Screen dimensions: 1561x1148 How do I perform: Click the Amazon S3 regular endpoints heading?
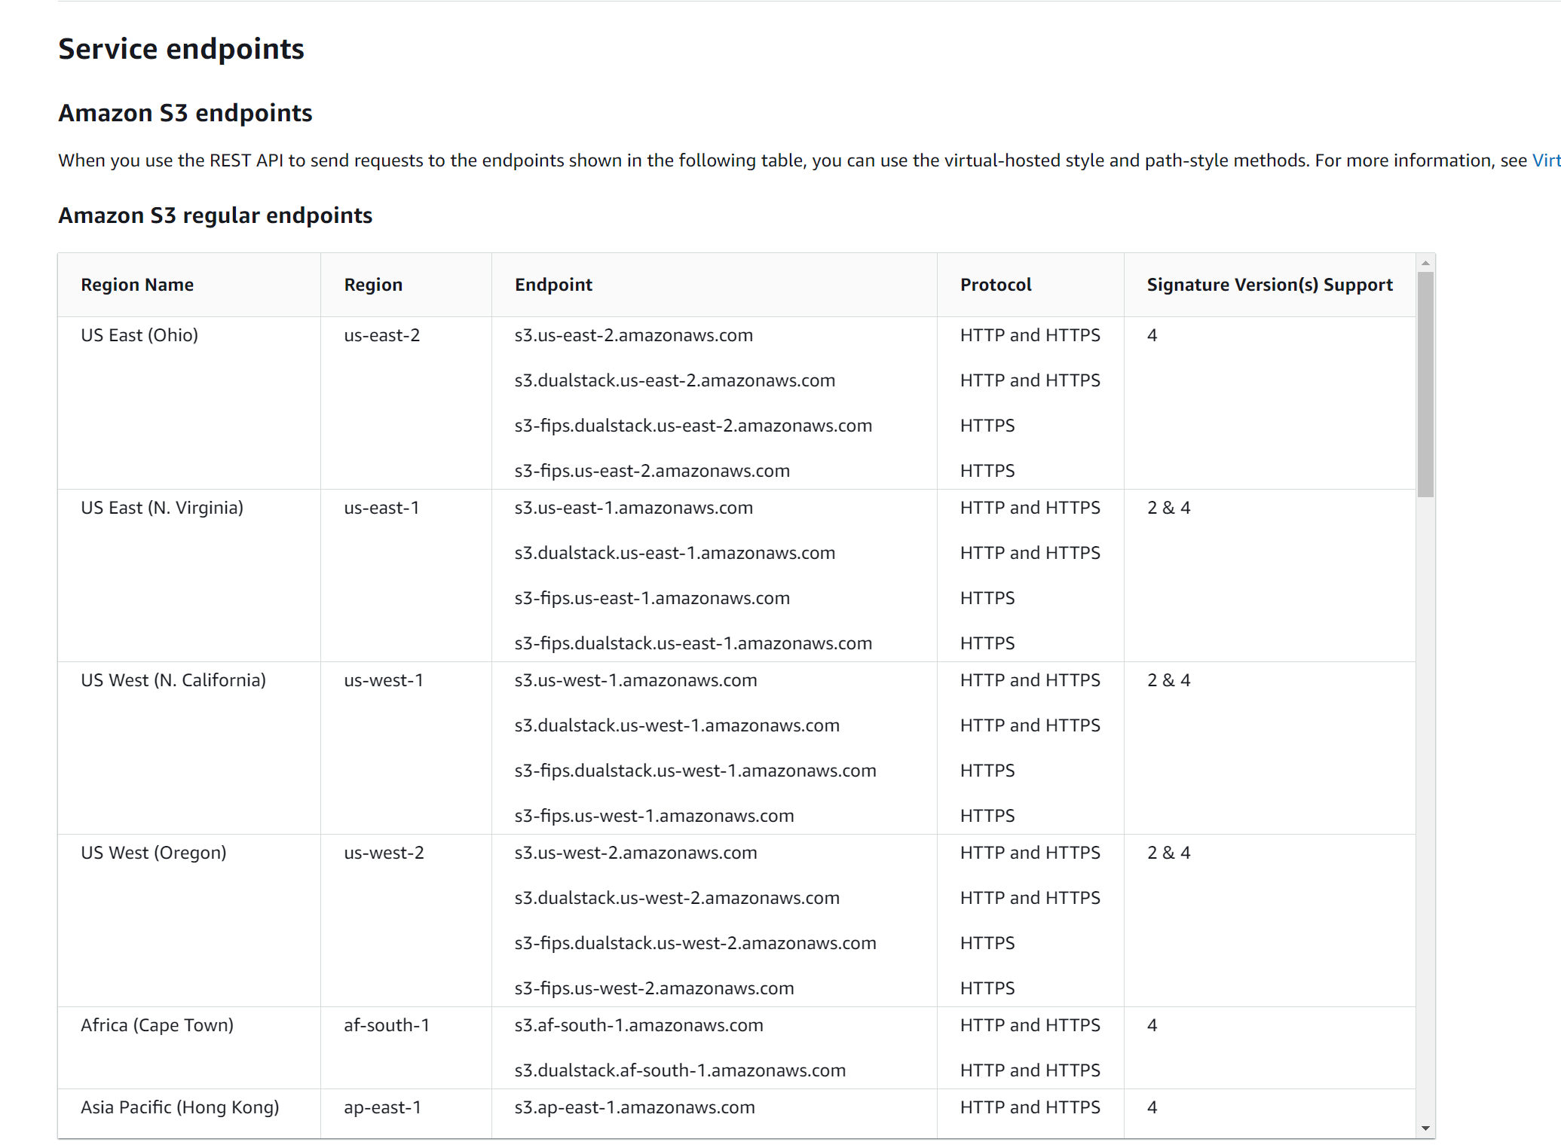(x=216, y=215)
